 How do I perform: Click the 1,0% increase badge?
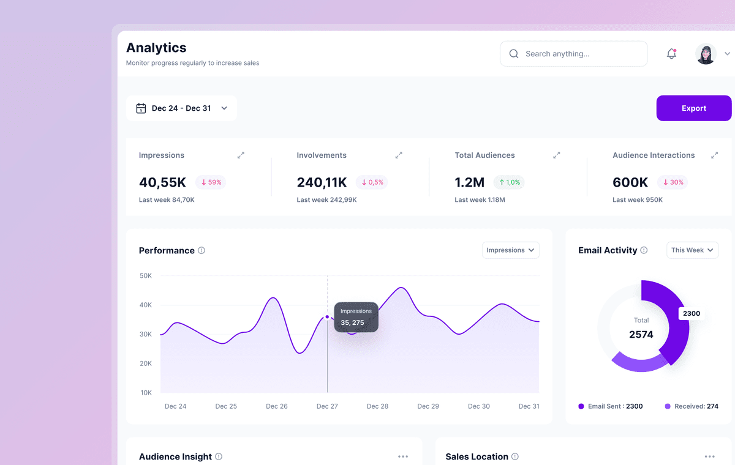pos(509,182)
